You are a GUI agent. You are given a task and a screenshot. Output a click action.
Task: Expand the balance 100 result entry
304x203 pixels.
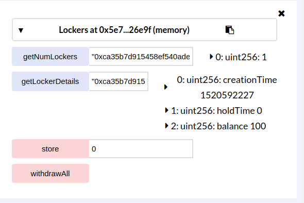tap(166, 126)
